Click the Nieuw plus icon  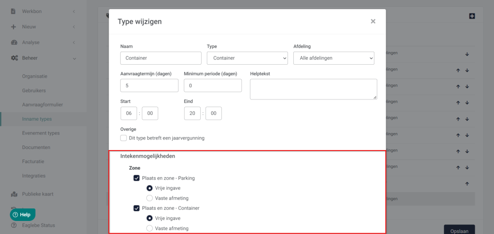13,27
